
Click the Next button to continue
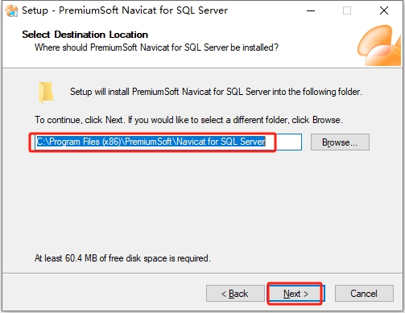pyautogui.click(x=296, y=294)
